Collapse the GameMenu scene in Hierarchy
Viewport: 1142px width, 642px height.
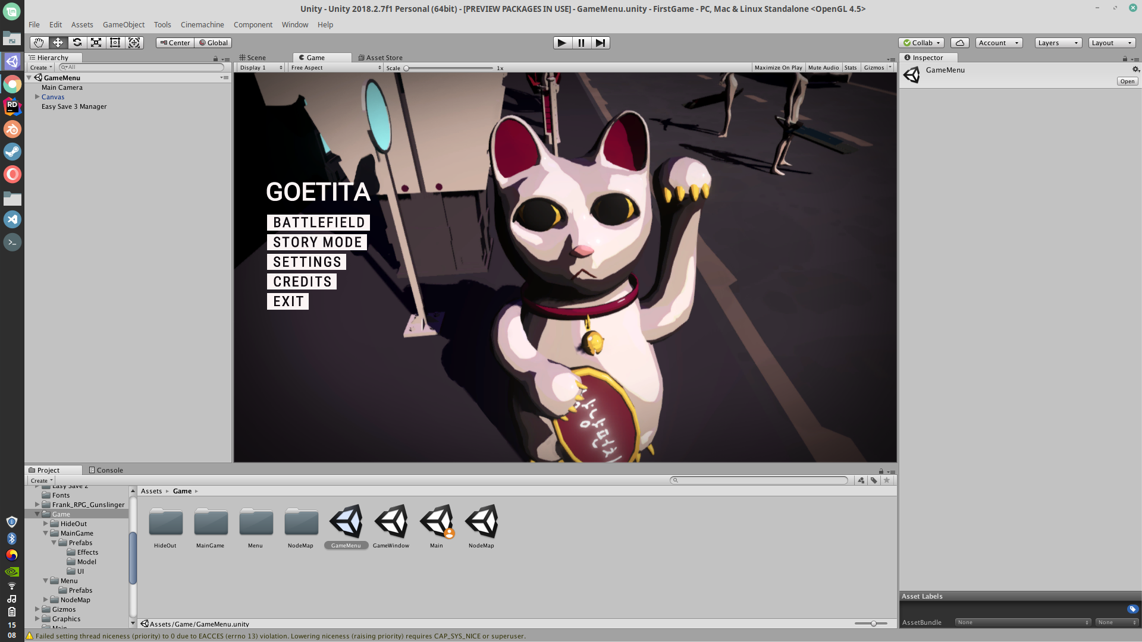[29, 78]
